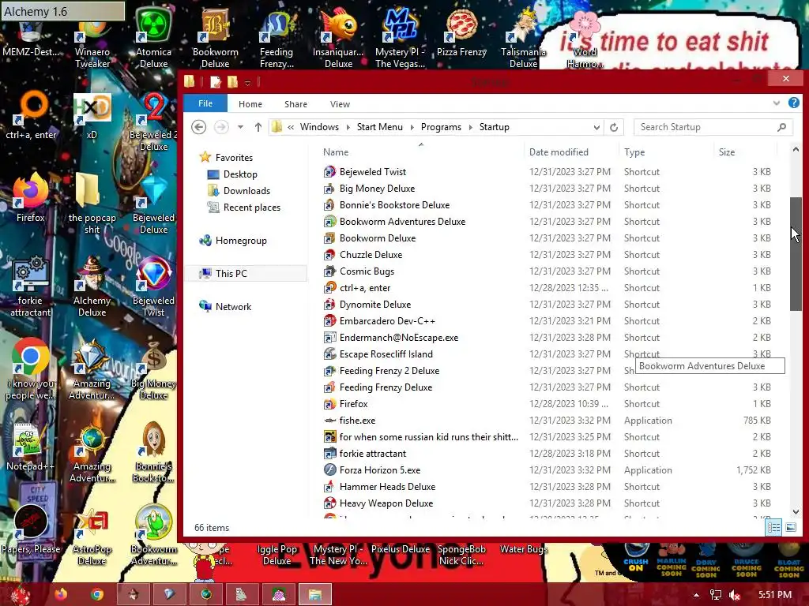Screen dimensions: 809x606
Task: Open address bar history dropdown
Action: 596,127
